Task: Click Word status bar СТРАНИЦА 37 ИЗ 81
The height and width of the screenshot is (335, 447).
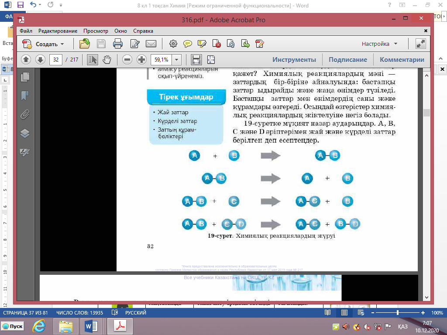Action: point(25,312)
